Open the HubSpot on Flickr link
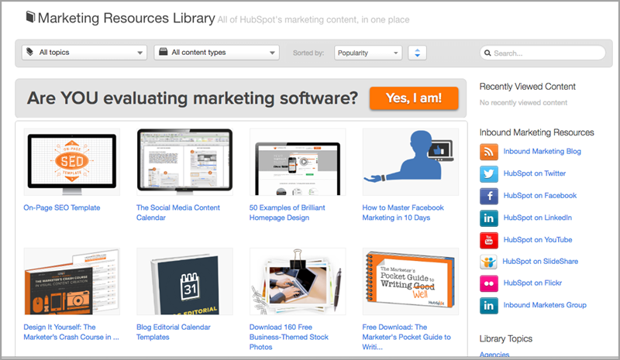 (532, 283)
